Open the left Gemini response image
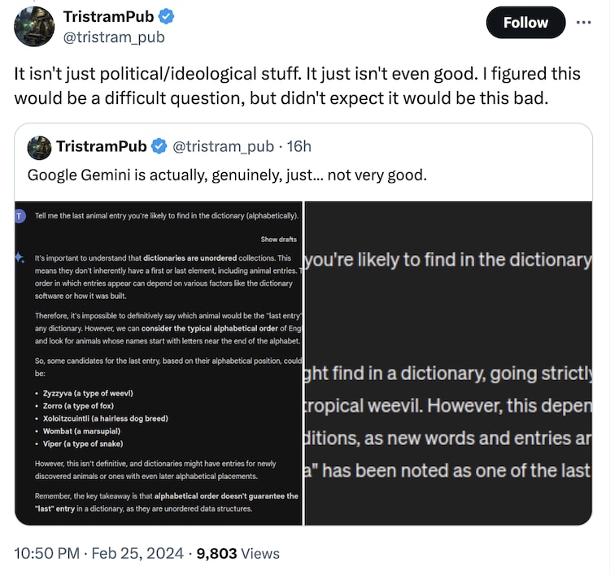Viewport: 610px width, 575px height. click(159, 363)
